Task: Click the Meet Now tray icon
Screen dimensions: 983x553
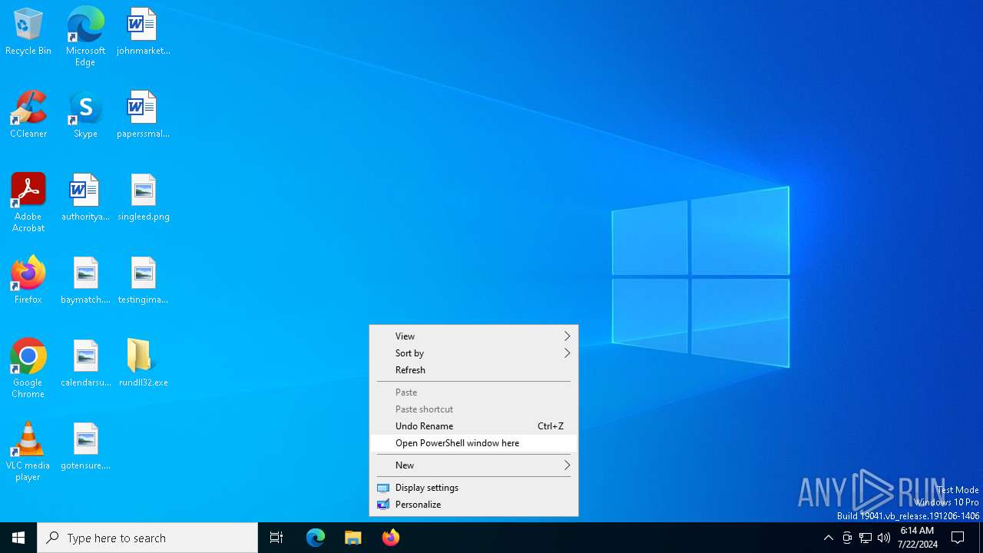Action: click(847, 538)
